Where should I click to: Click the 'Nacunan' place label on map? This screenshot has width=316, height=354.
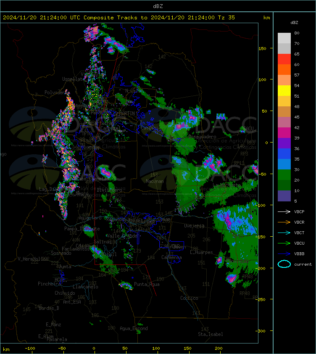click(x=155, y=181)
